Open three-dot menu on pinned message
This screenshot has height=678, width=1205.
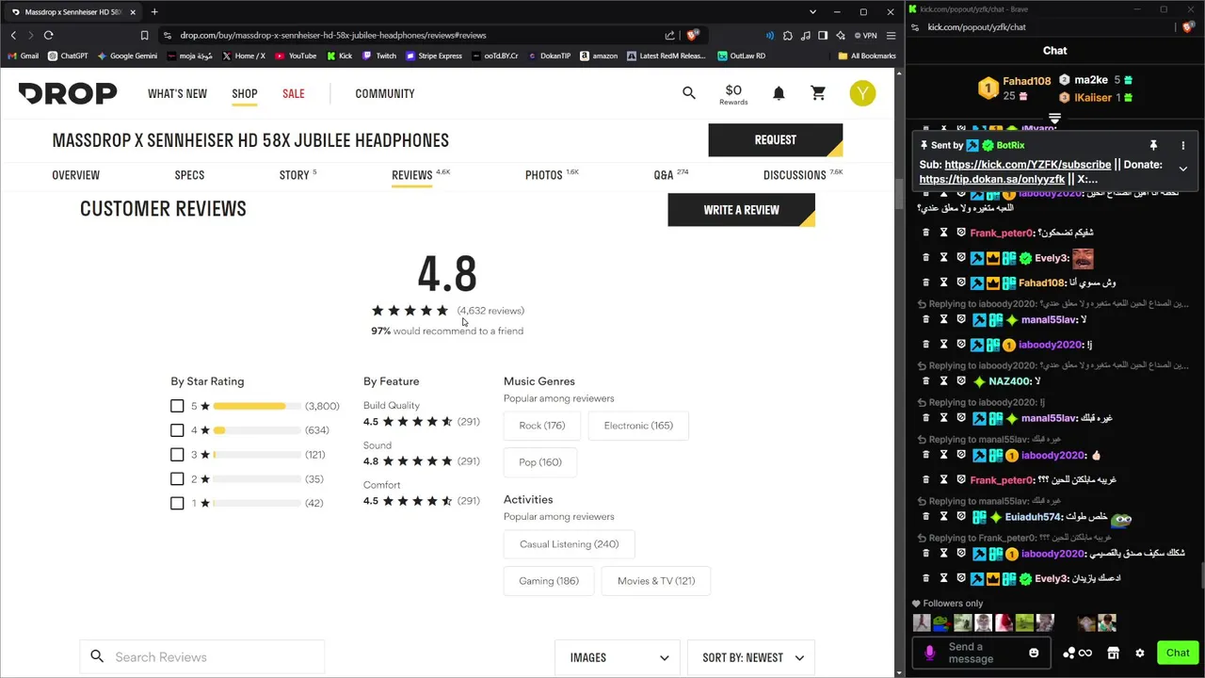(1182, 145)
